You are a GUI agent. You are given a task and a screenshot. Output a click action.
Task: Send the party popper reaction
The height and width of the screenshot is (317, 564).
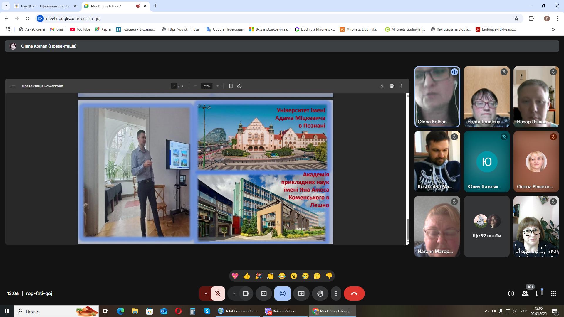258,276
